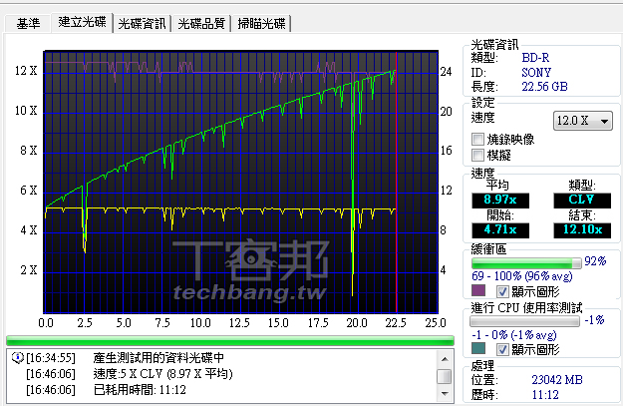Screen dimensions: 623x406
Task: Enable the 燒錄映像 checkbox
Action: [x=477, y=140]
